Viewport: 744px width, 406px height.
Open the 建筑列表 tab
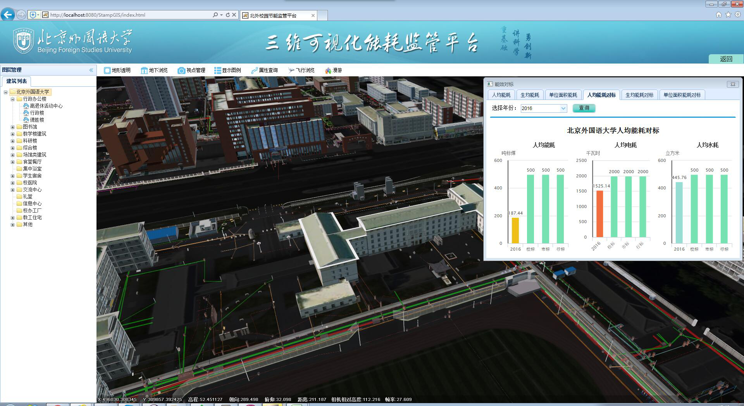[17, 81]
